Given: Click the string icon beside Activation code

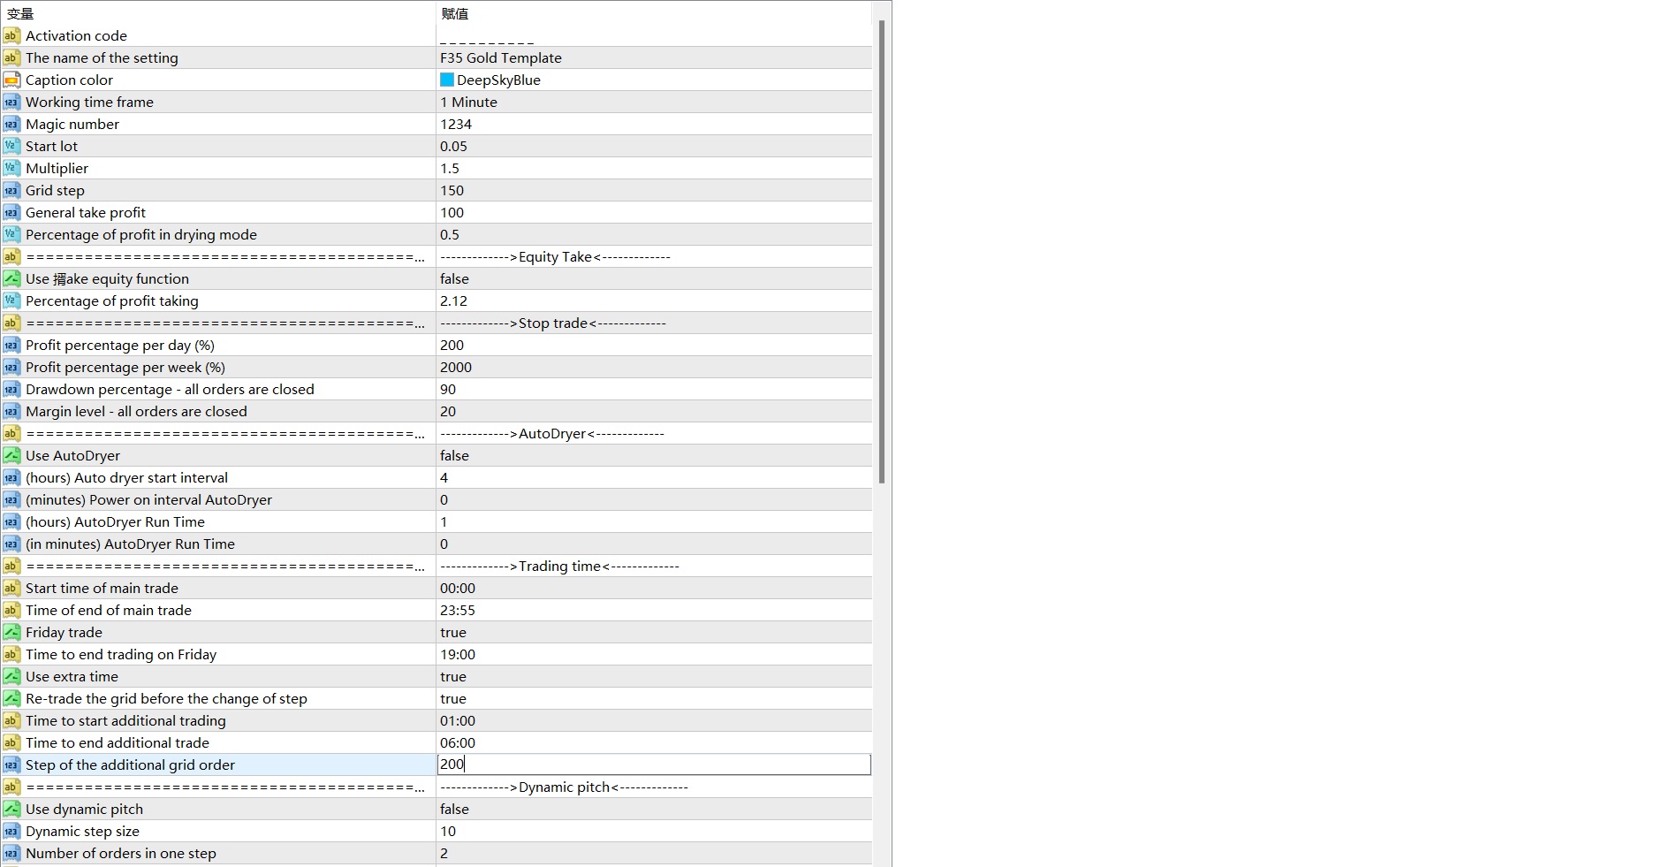Looking at the screenshot, I should tap(11, 35).
